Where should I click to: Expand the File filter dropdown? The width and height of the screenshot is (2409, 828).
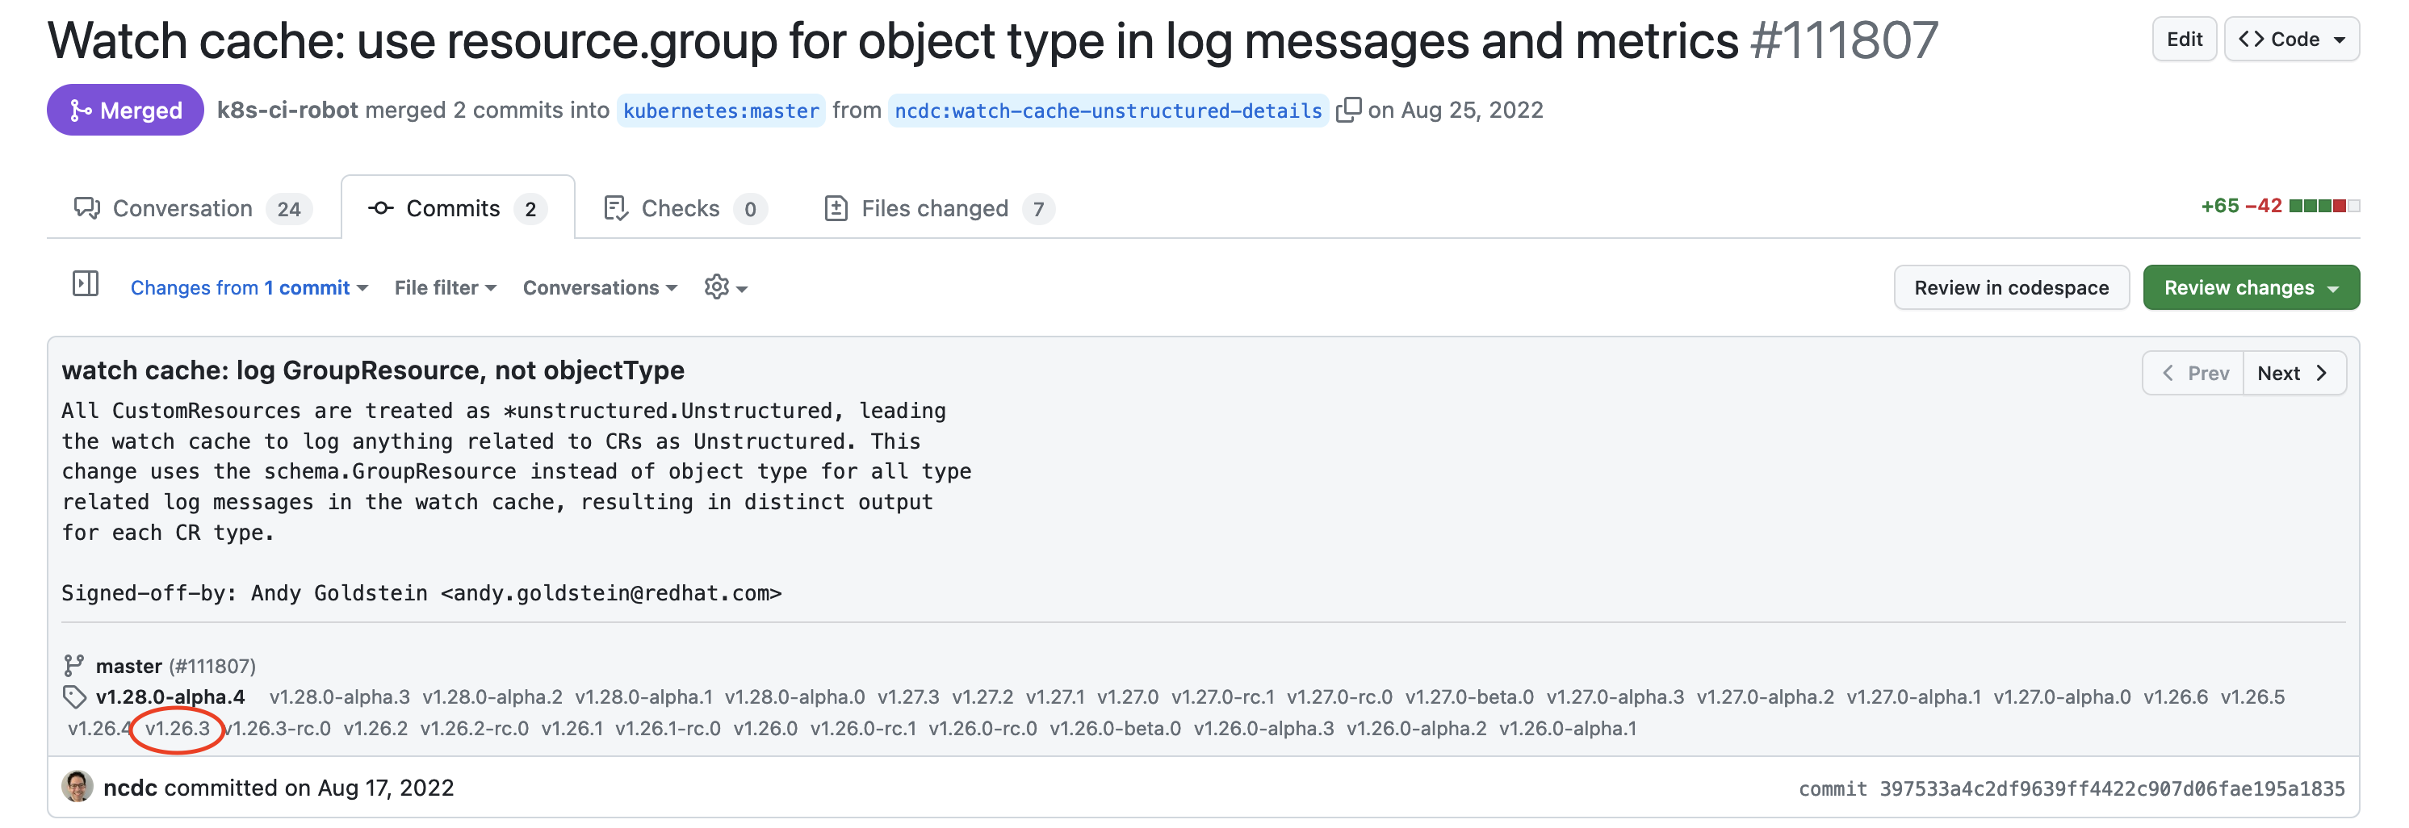(x=445, y=288)
